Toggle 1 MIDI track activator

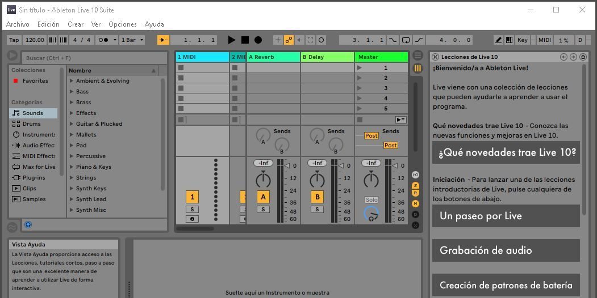[x=192, y=197]
